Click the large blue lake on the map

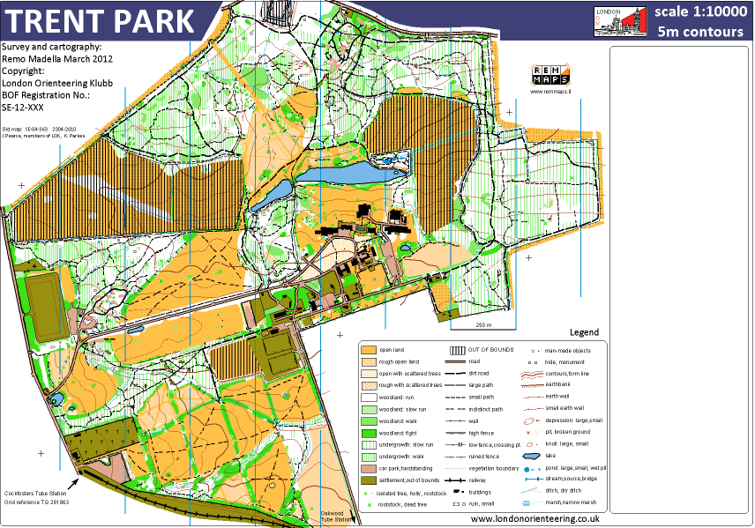tap(348, 175)
